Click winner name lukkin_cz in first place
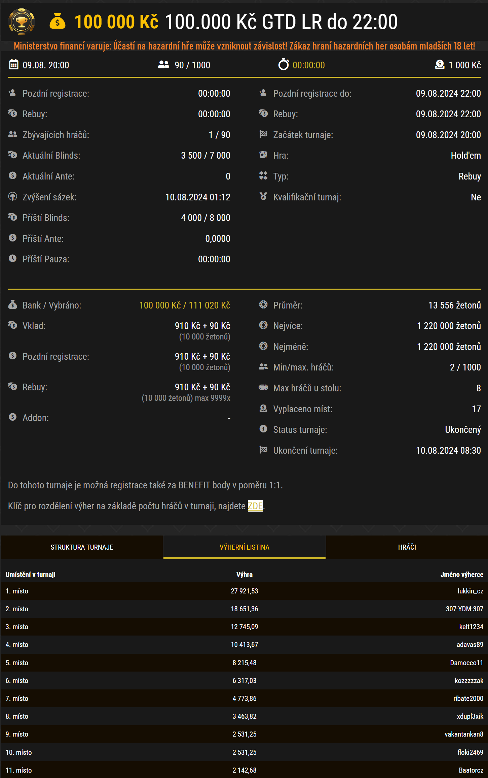This screenshot has height=778, width=488. click(470, 591)
